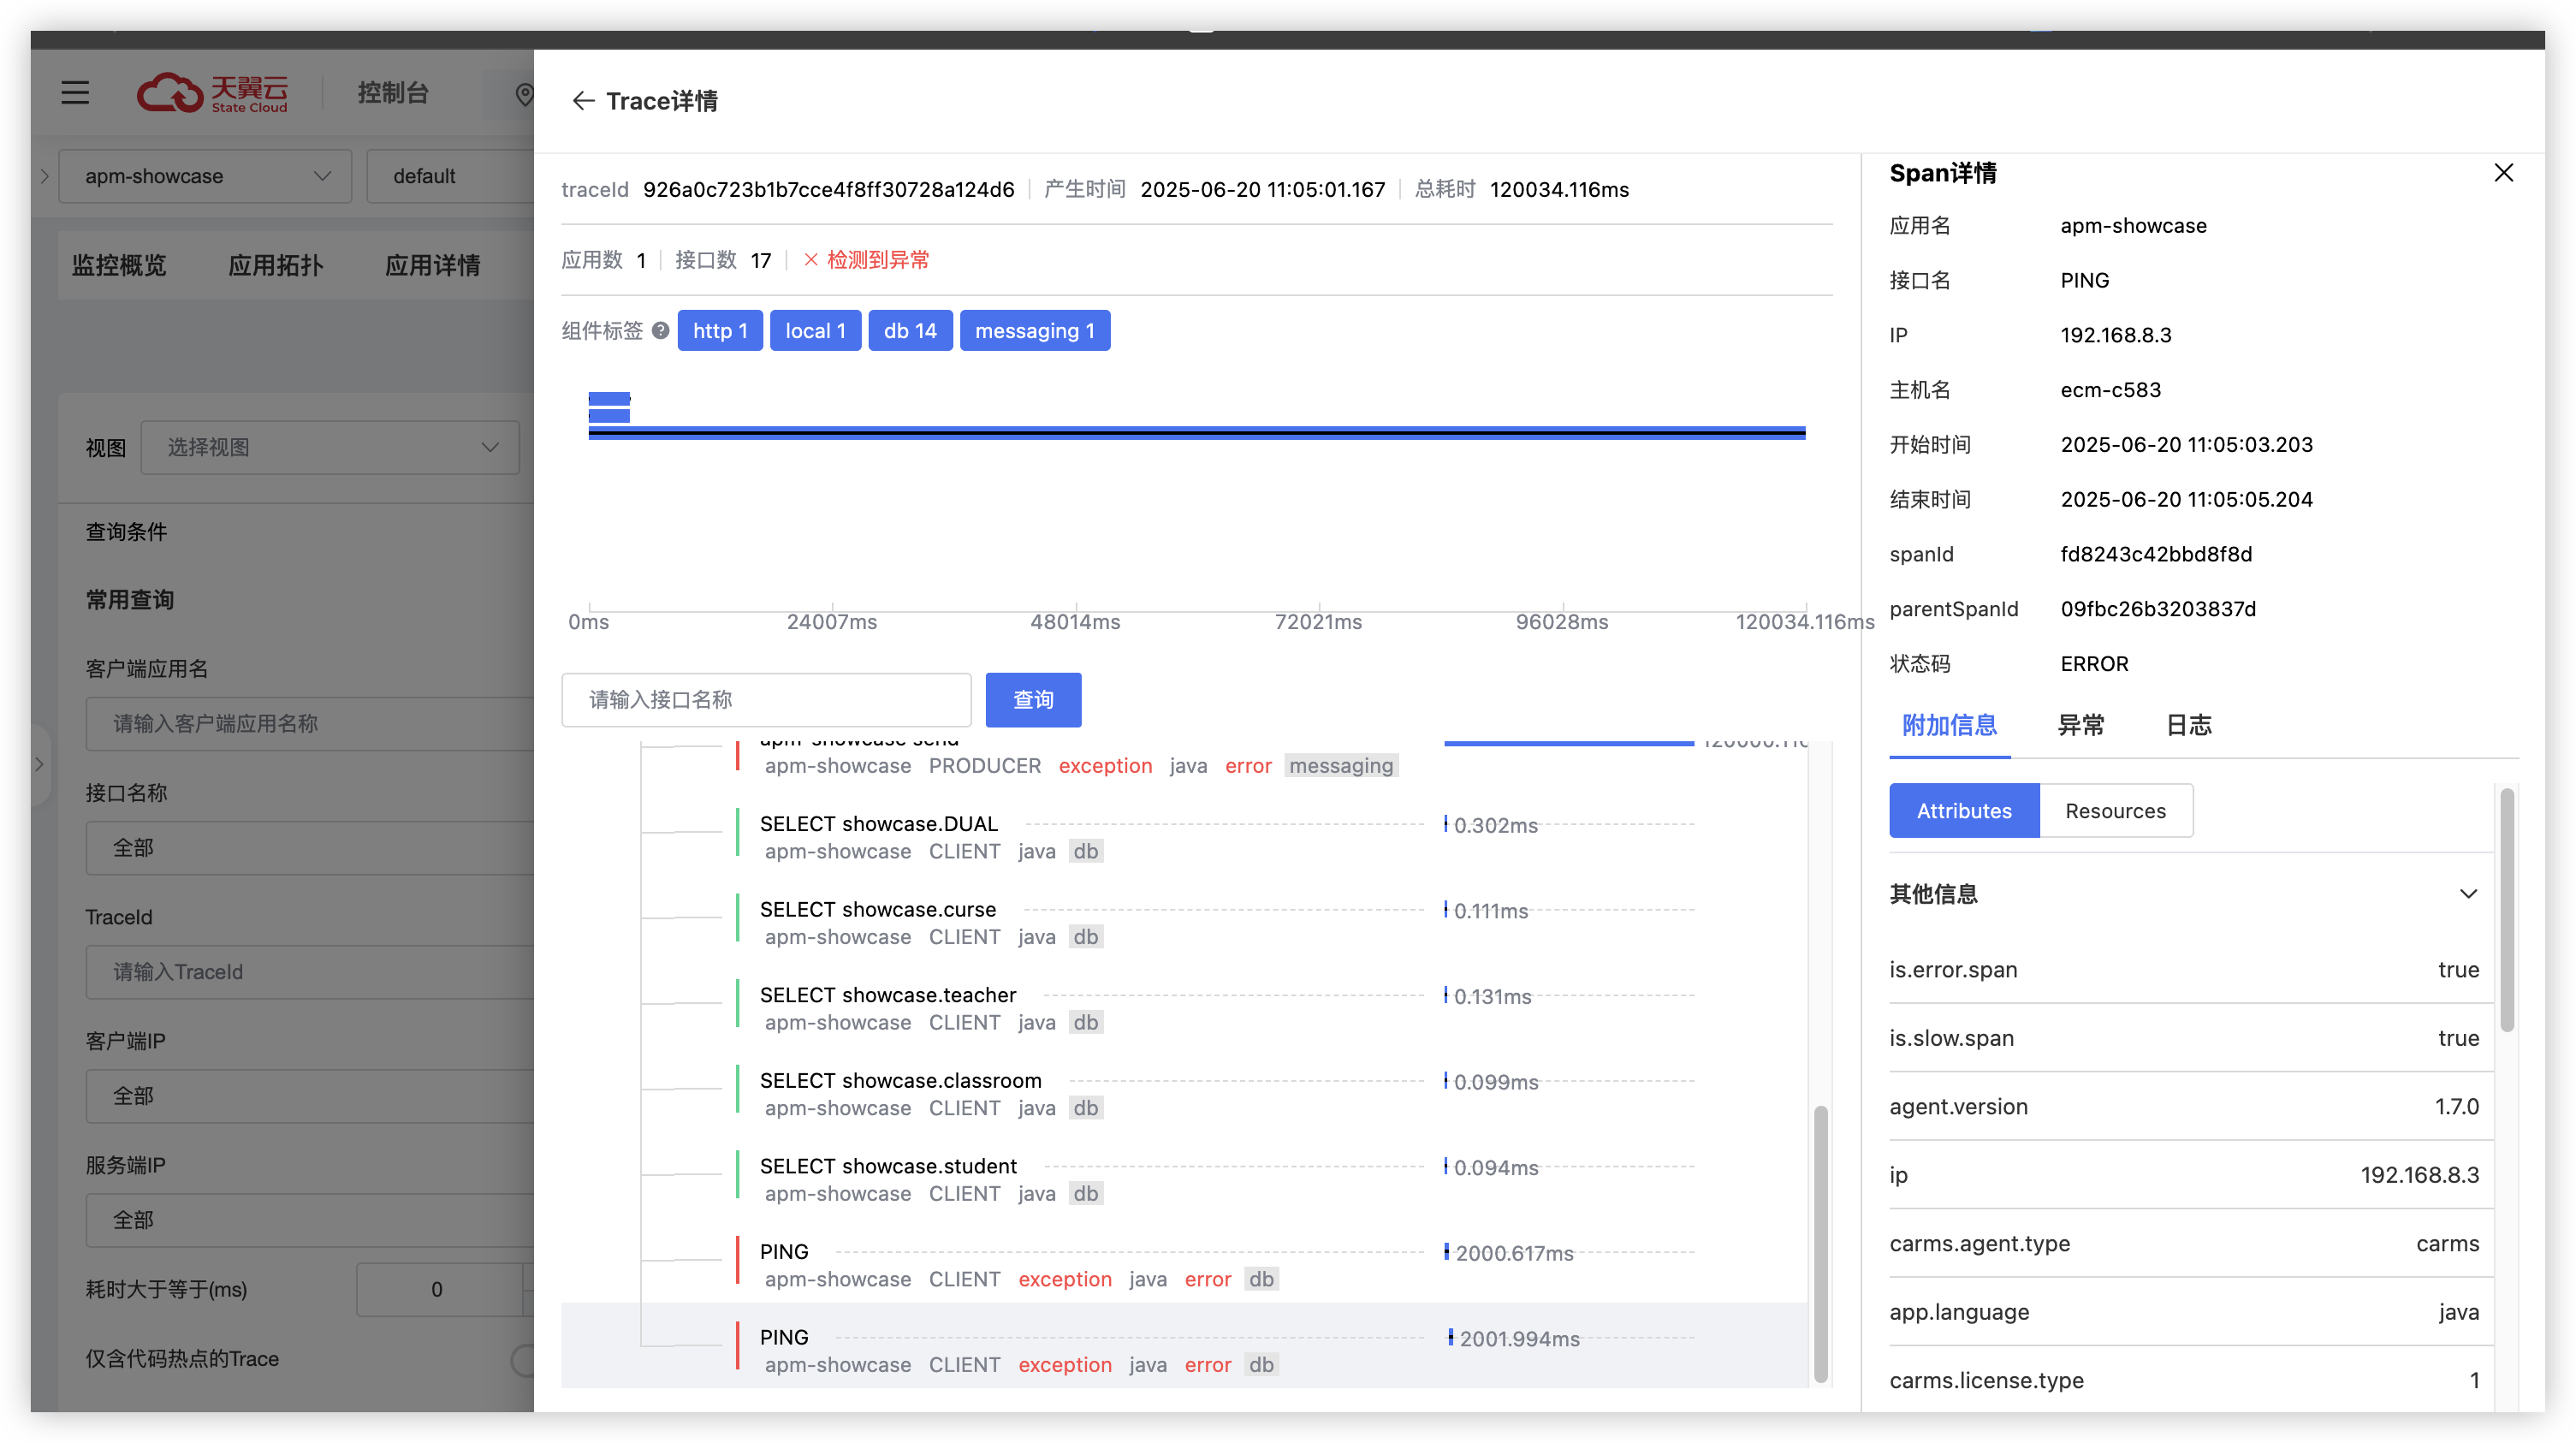Click the 常用查询 heading
This screenshot has height=1443, width=2576.
[x=129, y=600]
